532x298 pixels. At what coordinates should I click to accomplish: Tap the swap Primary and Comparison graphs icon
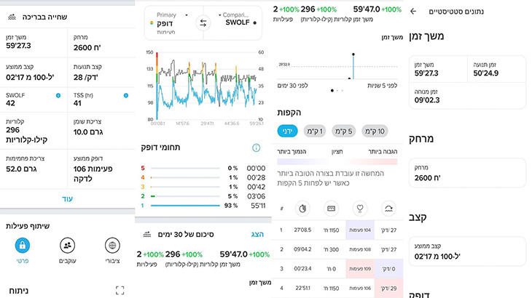coord(203,23)
